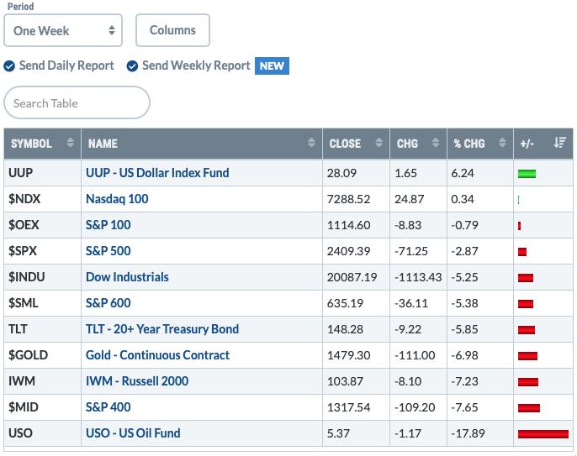Open USO - US Oil Fund link
Screen dimensions: 577x456
[133, 433]
